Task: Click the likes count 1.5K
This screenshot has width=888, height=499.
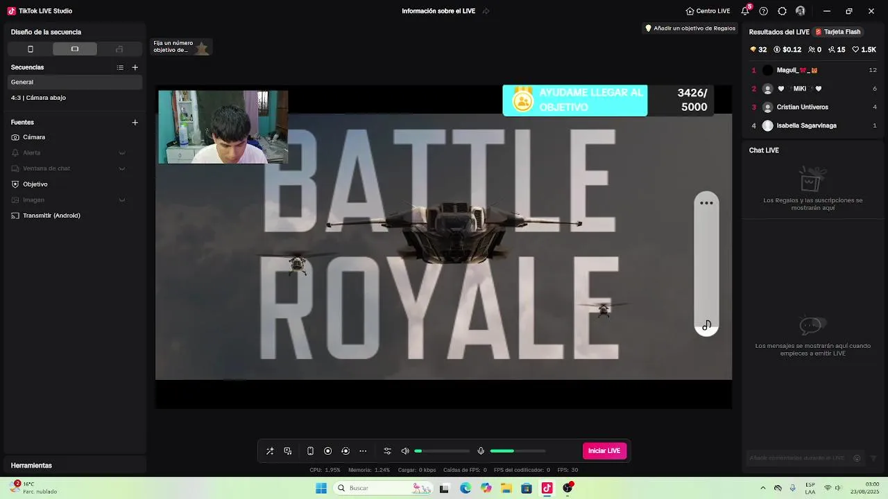Action: coord(864,50)
